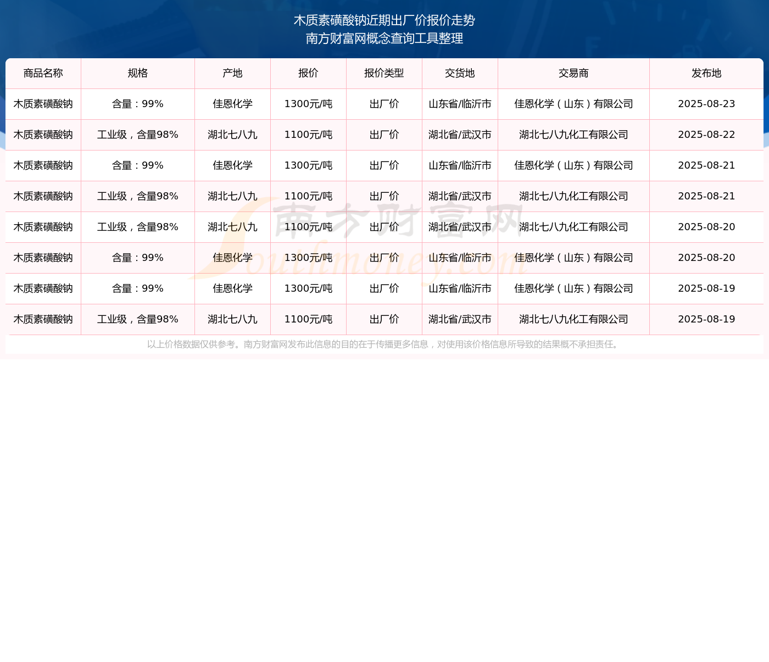Select the 1100元/吨 price in the 2025-08-22 row
This screenshot has height=662, width=769.
(x=308, y=135)
